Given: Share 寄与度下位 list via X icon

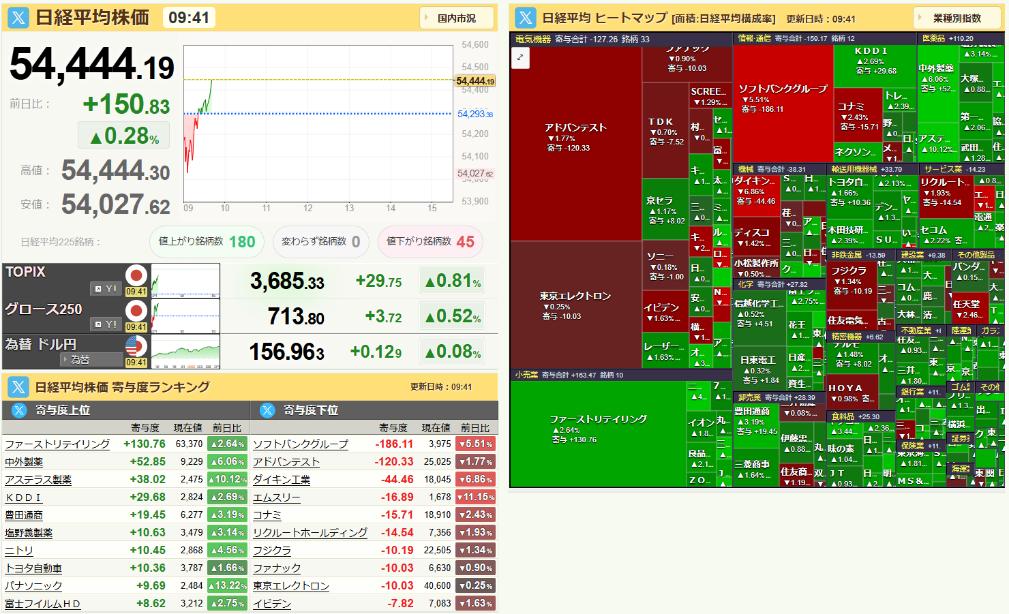Looking at the screenshot, I should (267, 410).
